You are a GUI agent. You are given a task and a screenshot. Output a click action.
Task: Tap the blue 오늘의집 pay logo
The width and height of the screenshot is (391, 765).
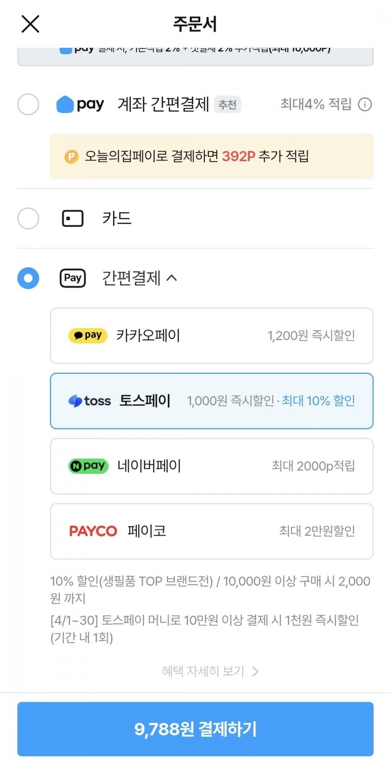click(80, 104)
